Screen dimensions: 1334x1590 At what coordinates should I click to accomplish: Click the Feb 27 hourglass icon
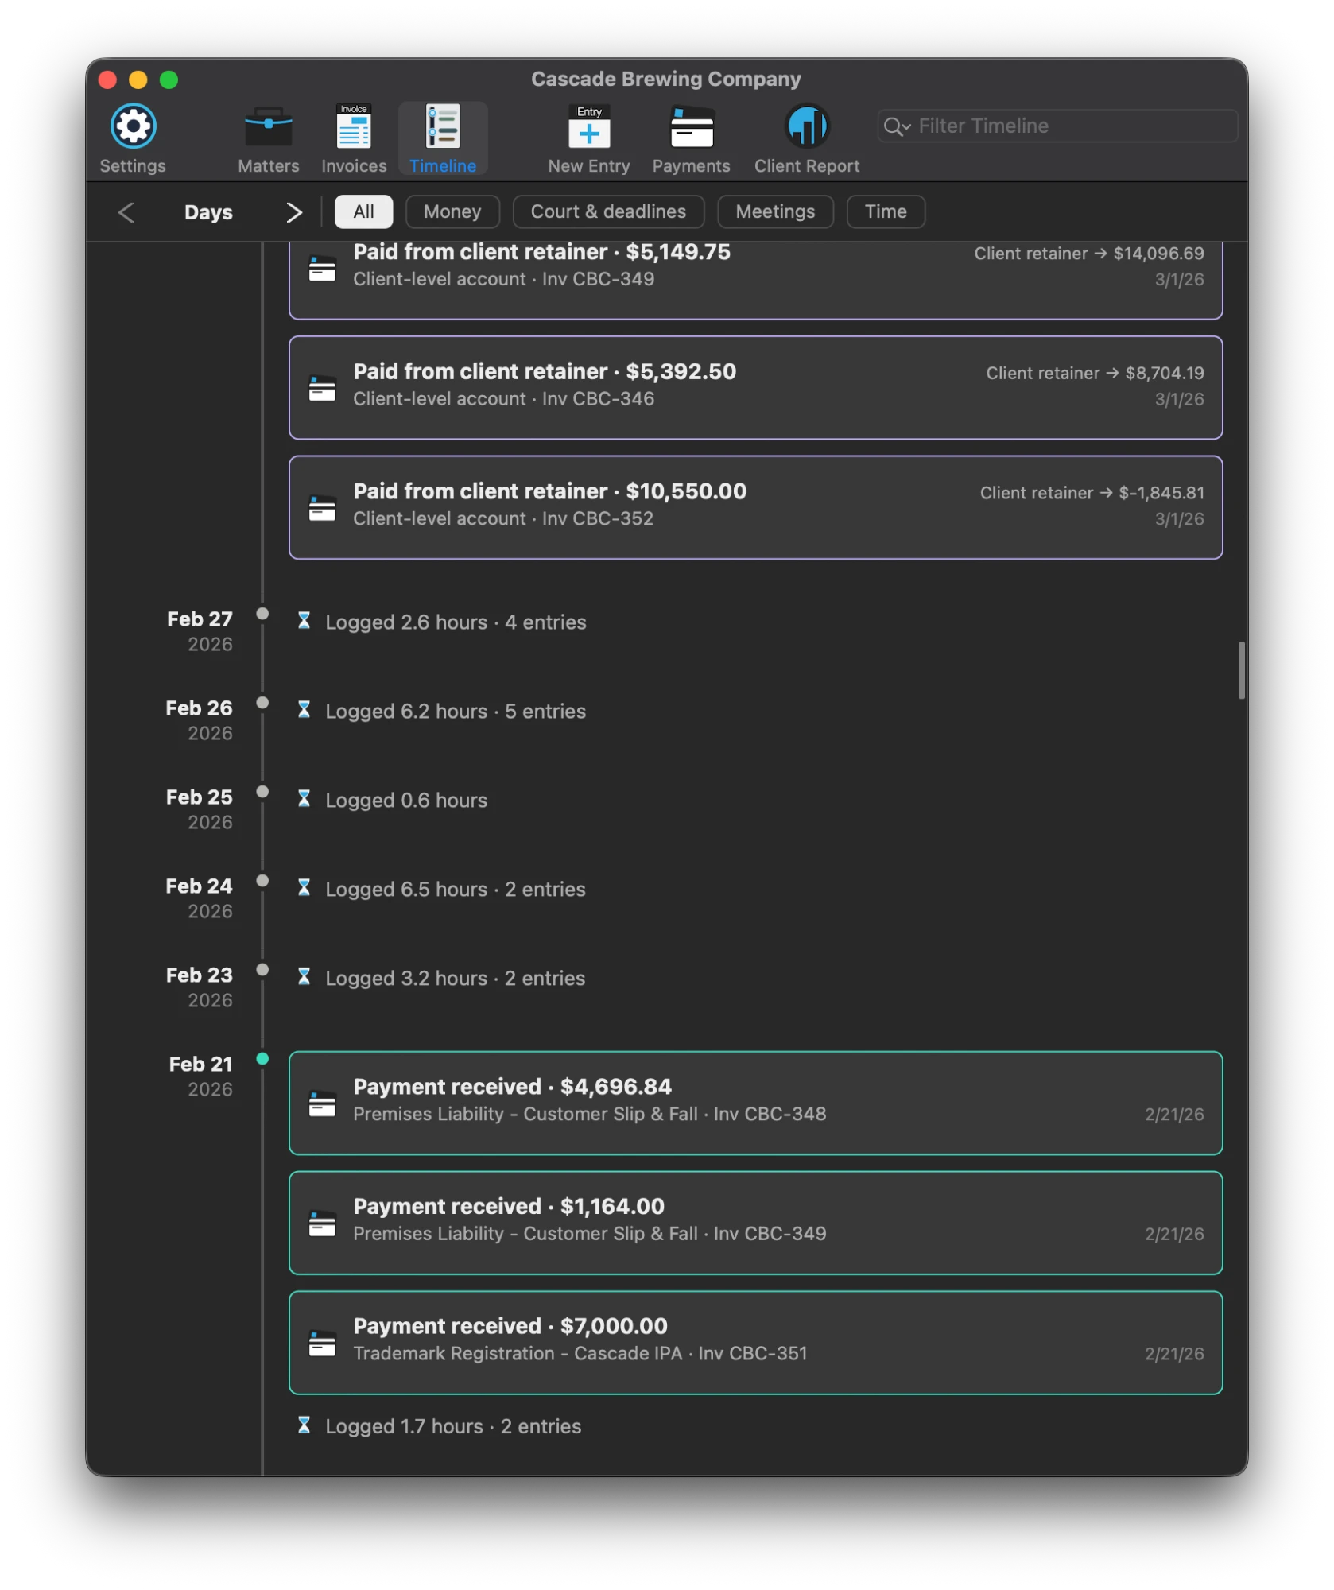[304, 621]
